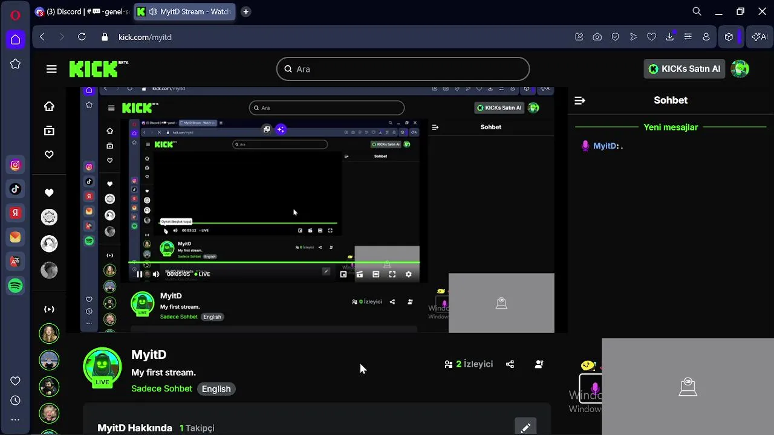
Task: Open the Opera main menu logo
Action: click(16, 15)
